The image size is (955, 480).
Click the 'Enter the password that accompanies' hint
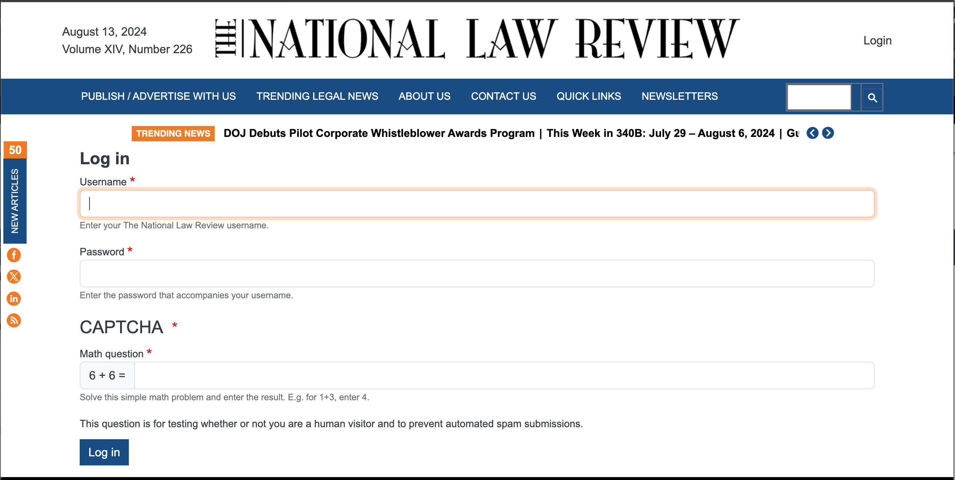coord(186,295)
